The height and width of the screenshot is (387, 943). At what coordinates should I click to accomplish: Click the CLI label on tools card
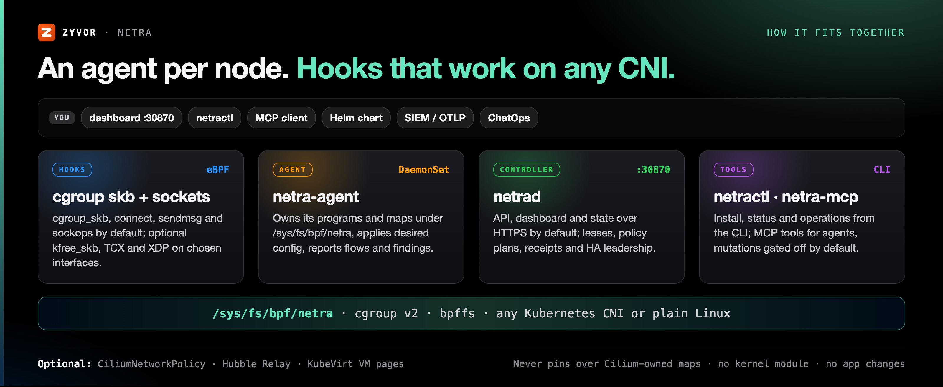[882, 170]
